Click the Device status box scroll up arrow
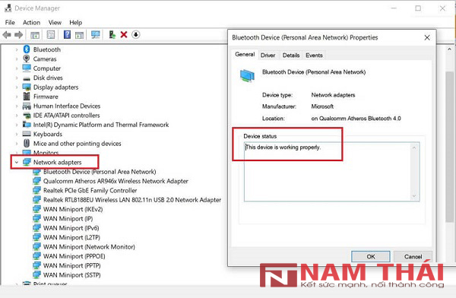The image size is (456, 298). 414,147
